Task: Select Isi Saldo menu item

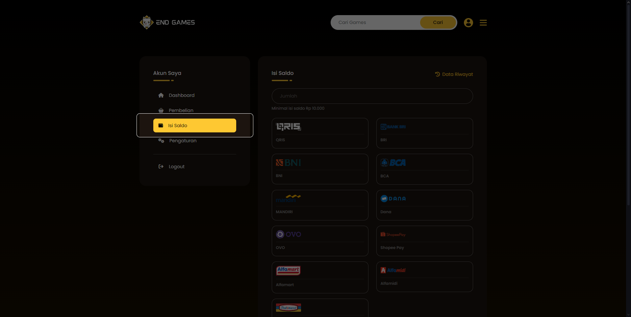Action: (195, 125)
